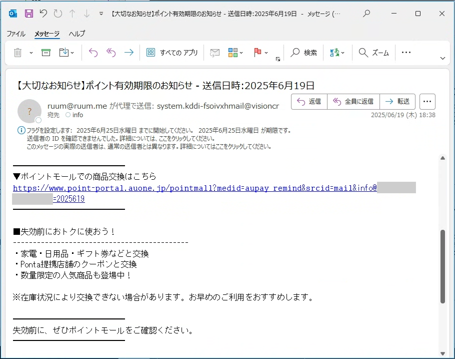Click the 宛先 label in header
The height and width of the screenshot is (359, 455).
(53, 115)
